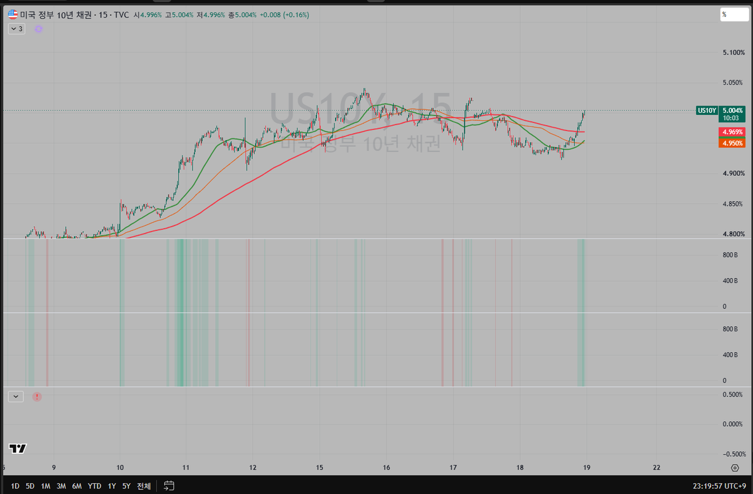Select the YTD time range
This screenshot has height=494, width=753.
94,486
